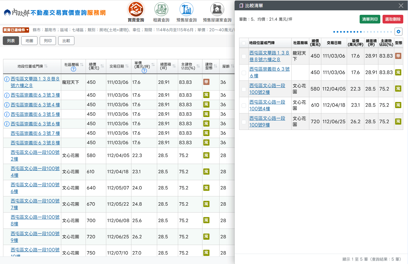Screen dimensions: 408x264
Task: Click the dotted pagination slider in compare panel
Action: pos(363,32)
